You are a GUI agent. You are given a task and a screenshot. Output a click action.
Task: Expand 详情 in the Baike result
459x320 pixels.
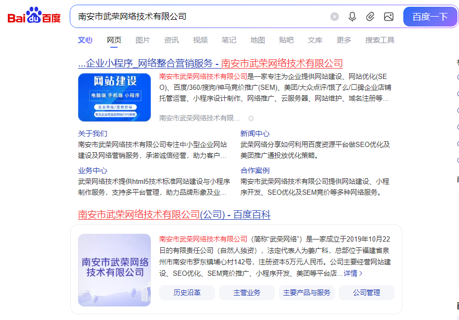[x=353, y=273]
